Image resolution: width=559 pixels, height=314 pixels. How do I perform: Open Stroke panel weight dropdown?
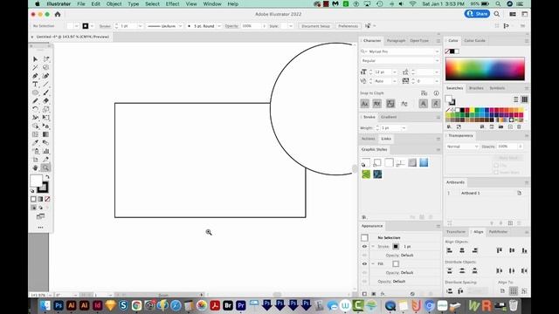[404, 128]
